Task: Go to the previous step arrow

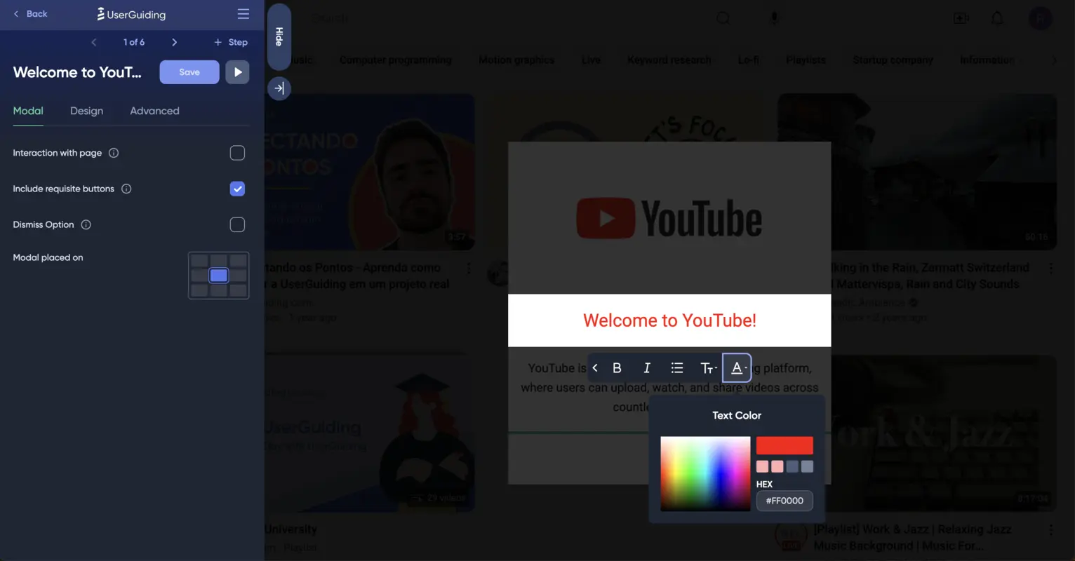Action: [x=94, y=42]
